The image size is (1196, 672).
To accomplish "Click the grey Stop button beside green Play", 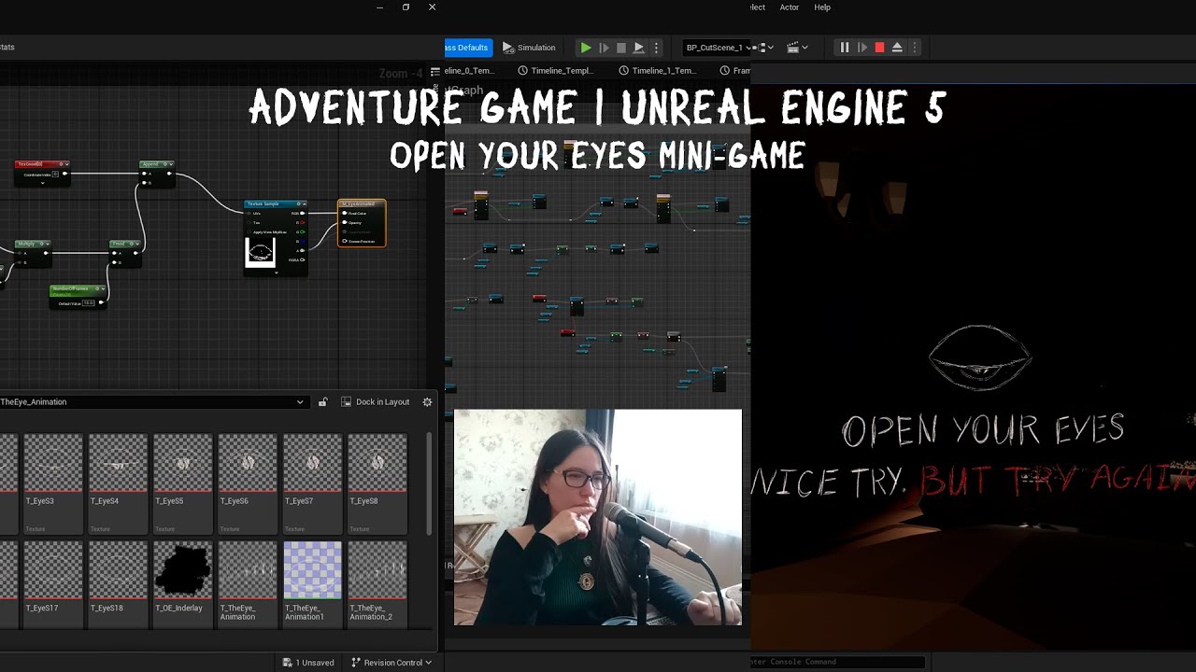I will point(621,48).
